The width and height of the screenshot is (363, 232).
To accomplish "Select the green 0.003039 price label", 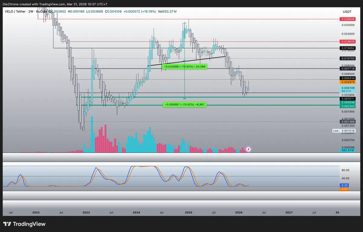I will (x=348, y=103).
